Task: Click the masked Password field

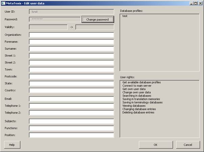Action: [x=55, y=19]
